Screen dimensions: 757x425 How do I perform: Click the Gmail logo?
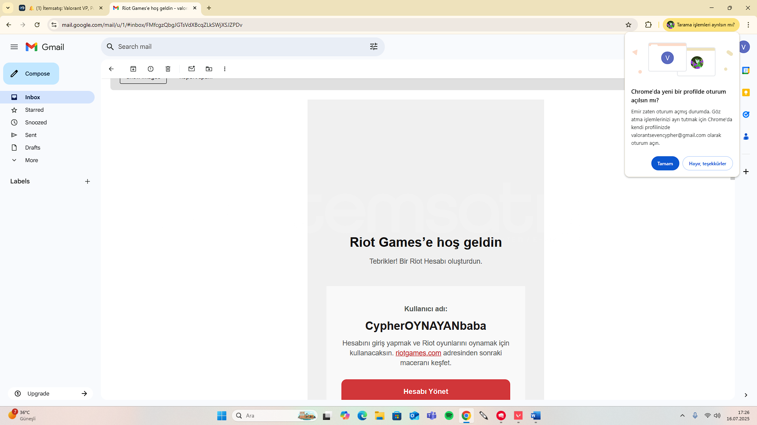pos(45,47)
